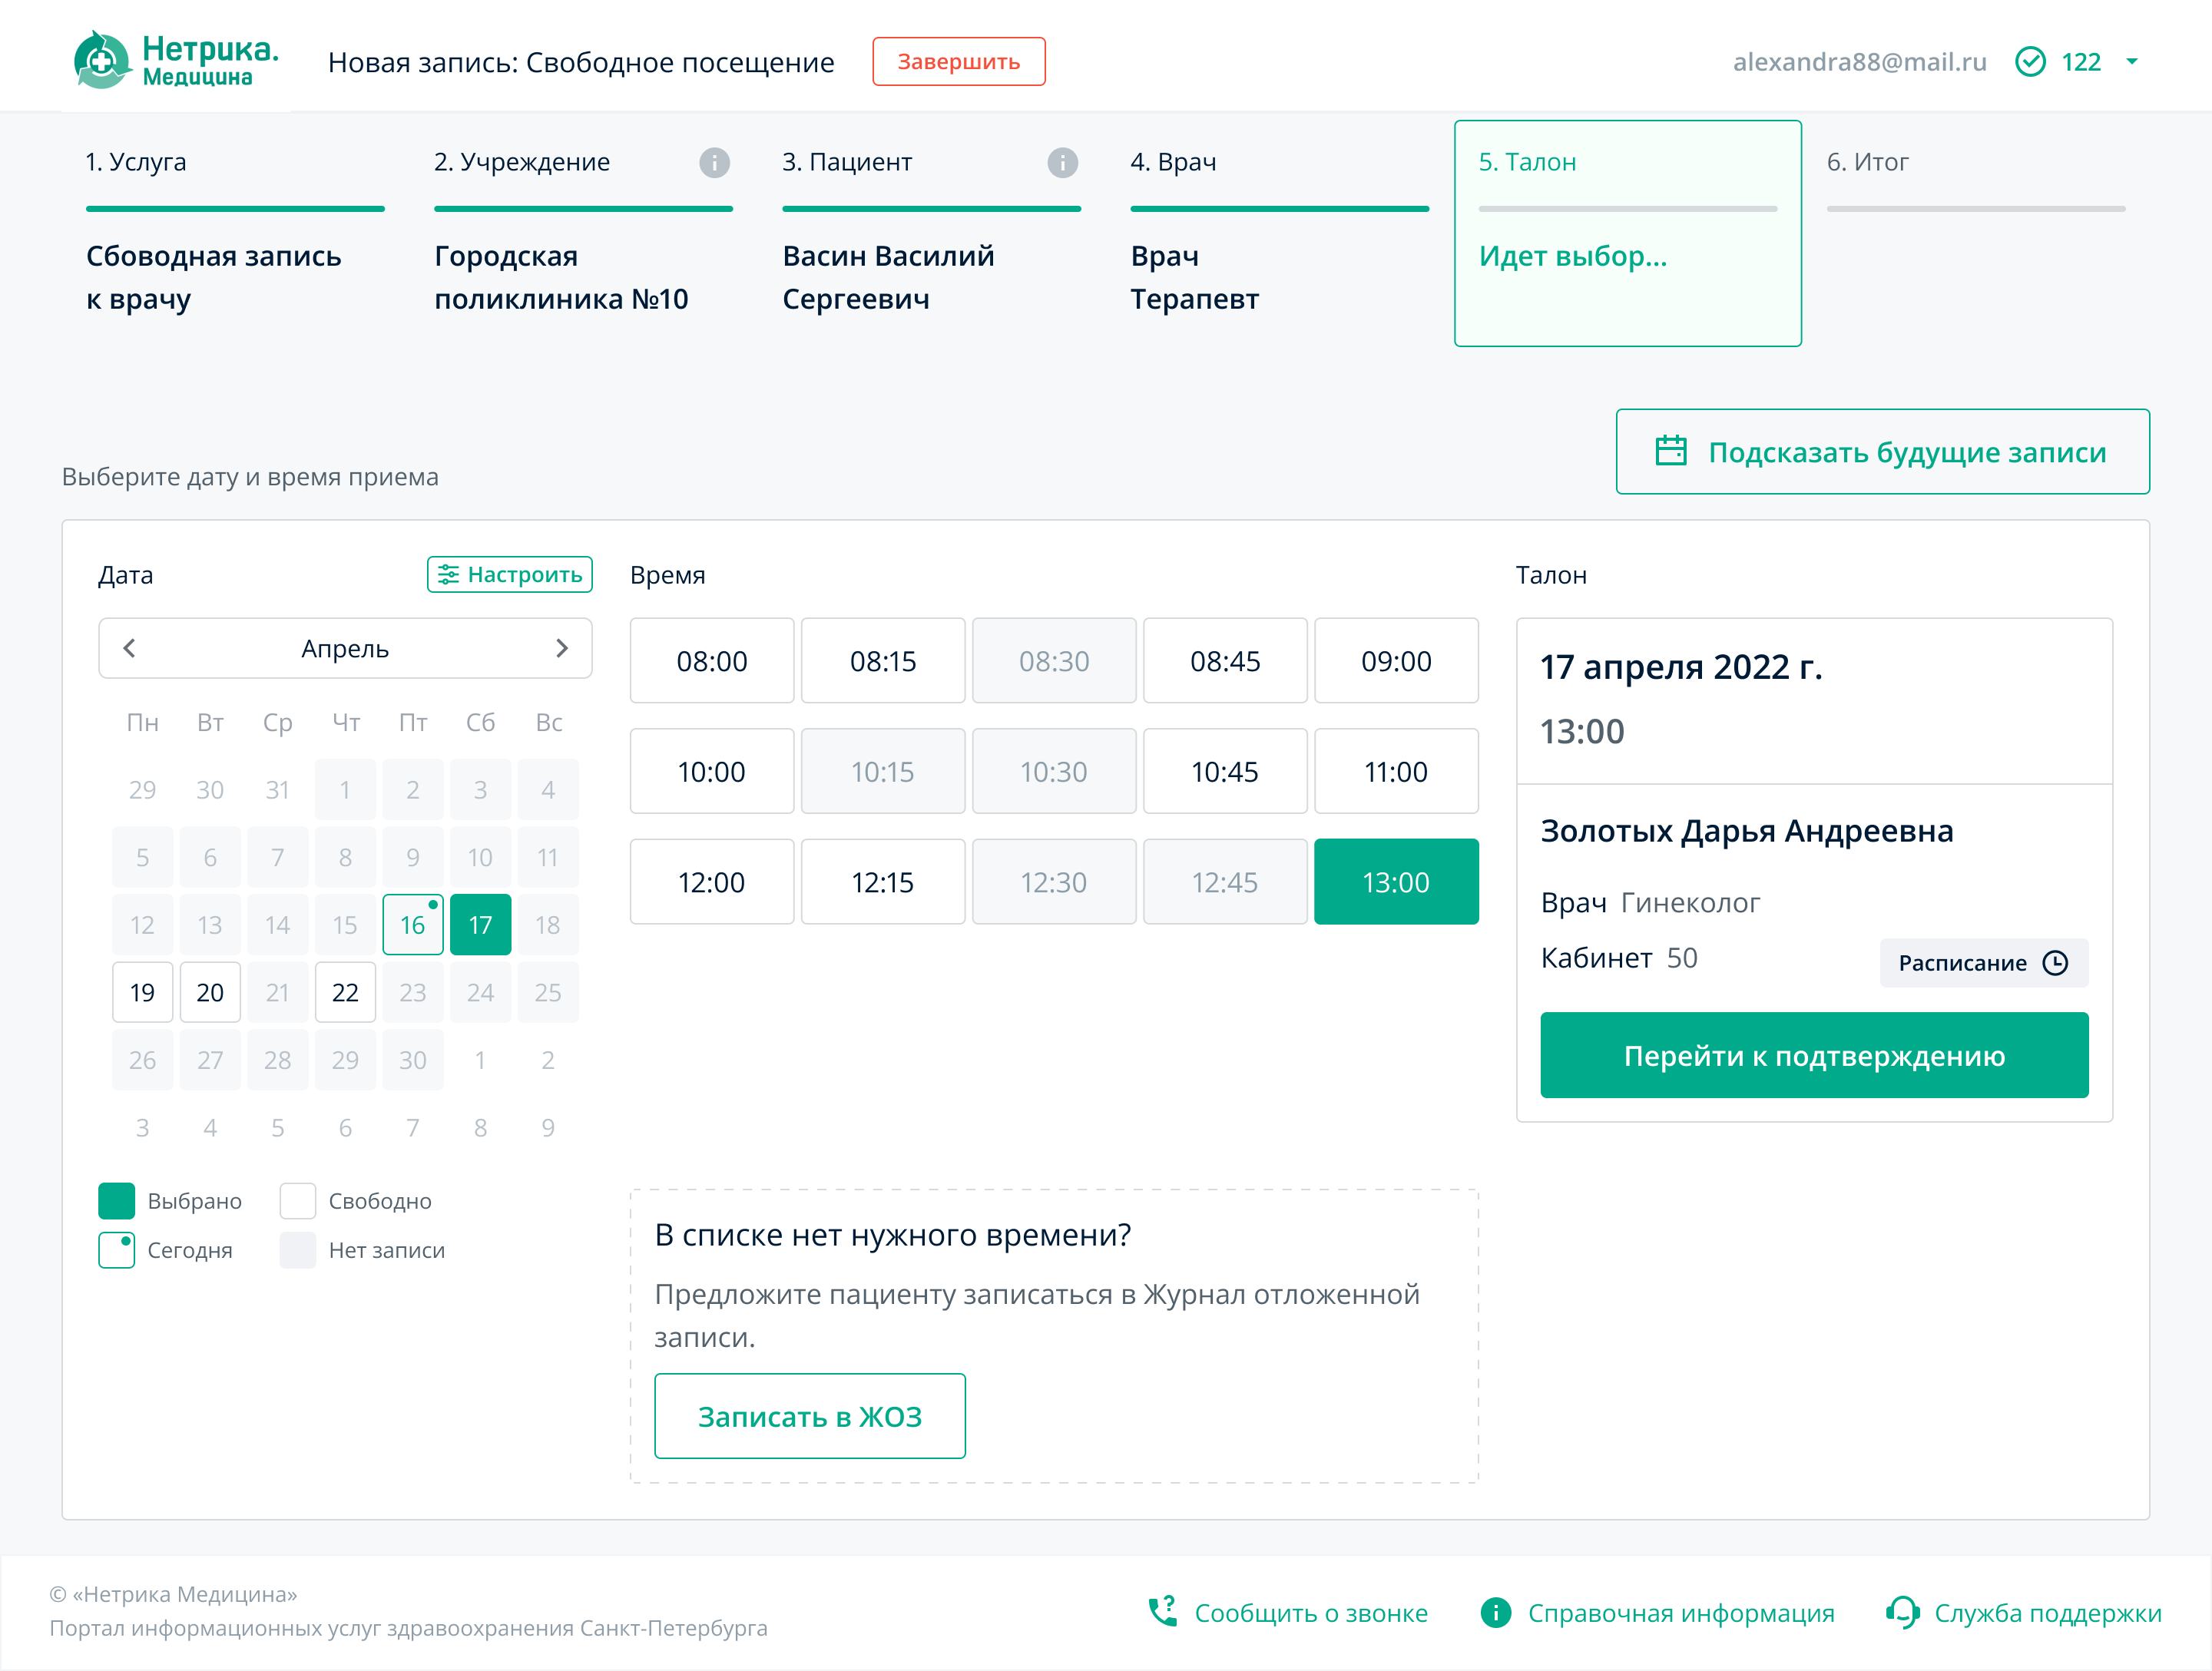Open the user account dropdown arrow
This screenshot has width=2212, height=1671.
[x=2132, y=62]
